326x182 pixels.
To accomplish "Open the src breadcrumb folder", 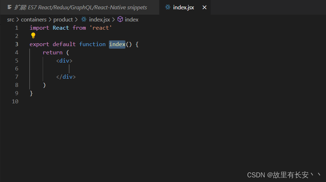I will pyautogui.click(x=11, y=20).
